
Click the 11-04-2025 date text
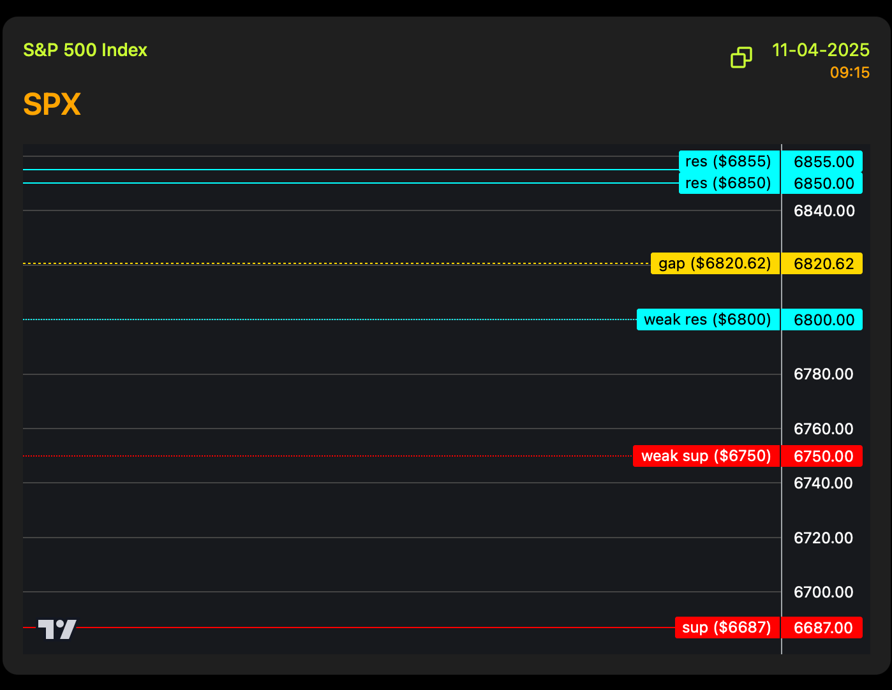point(821,50)
